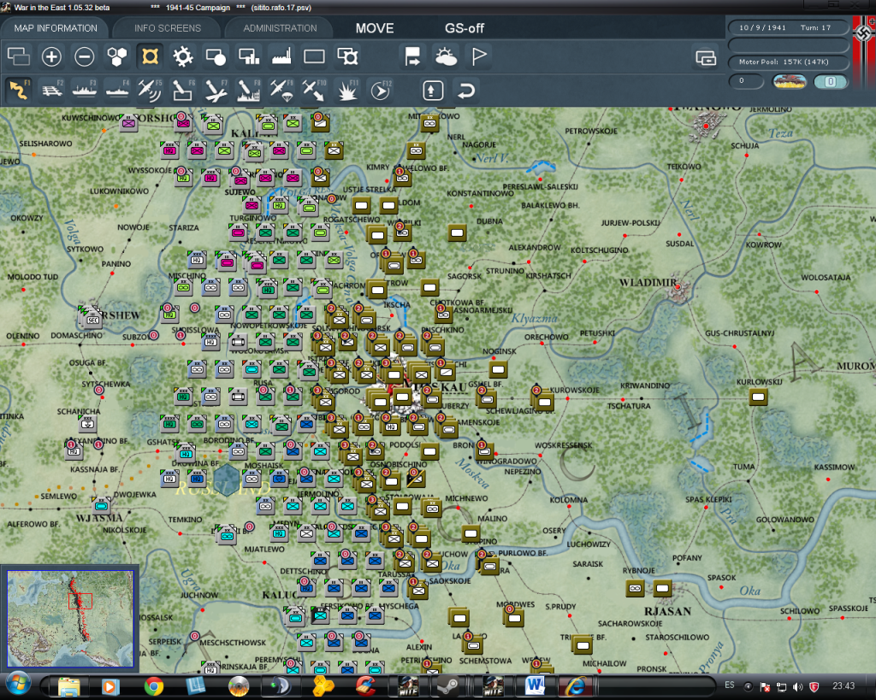Click the rectangle with gear toolbar icon
The width and height of the screenshot is (876, 700).
(x=347, y=56)
